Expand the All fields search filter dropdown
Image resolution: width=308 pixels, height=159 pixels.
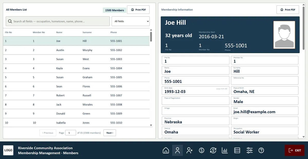coord(131,21)
